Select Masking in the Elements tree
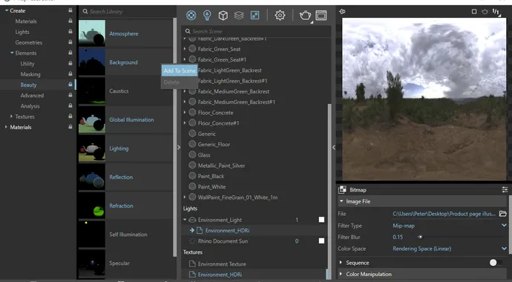 tap(30, 74)
